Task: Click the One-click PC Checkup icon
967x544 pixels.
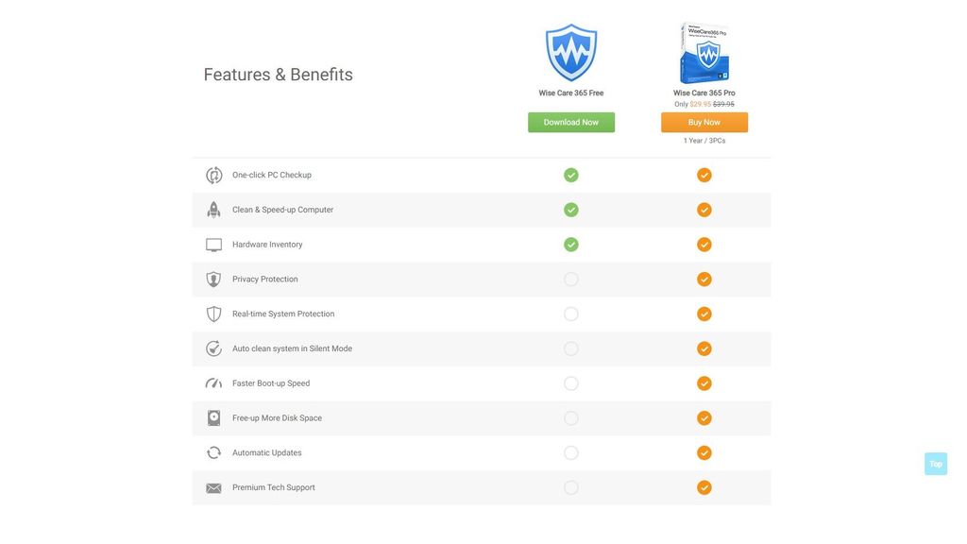Action: coord(213,174)
